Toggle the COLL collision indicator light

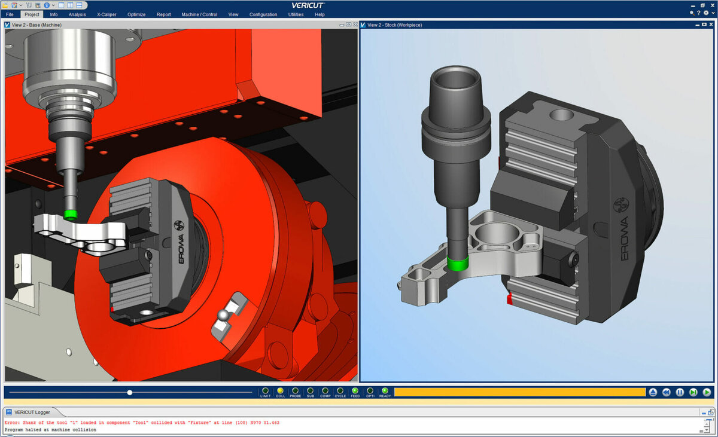[281, 391]
